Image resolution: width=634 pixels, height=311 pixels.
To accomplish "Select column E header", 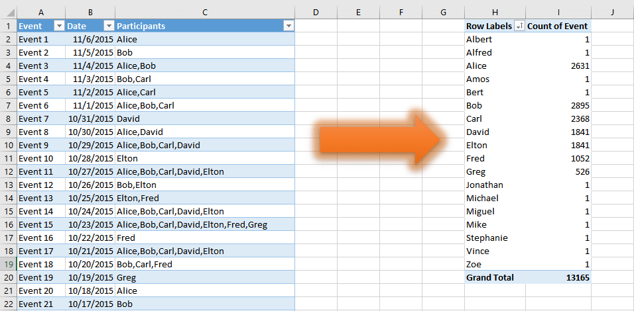I will [358, 13].
